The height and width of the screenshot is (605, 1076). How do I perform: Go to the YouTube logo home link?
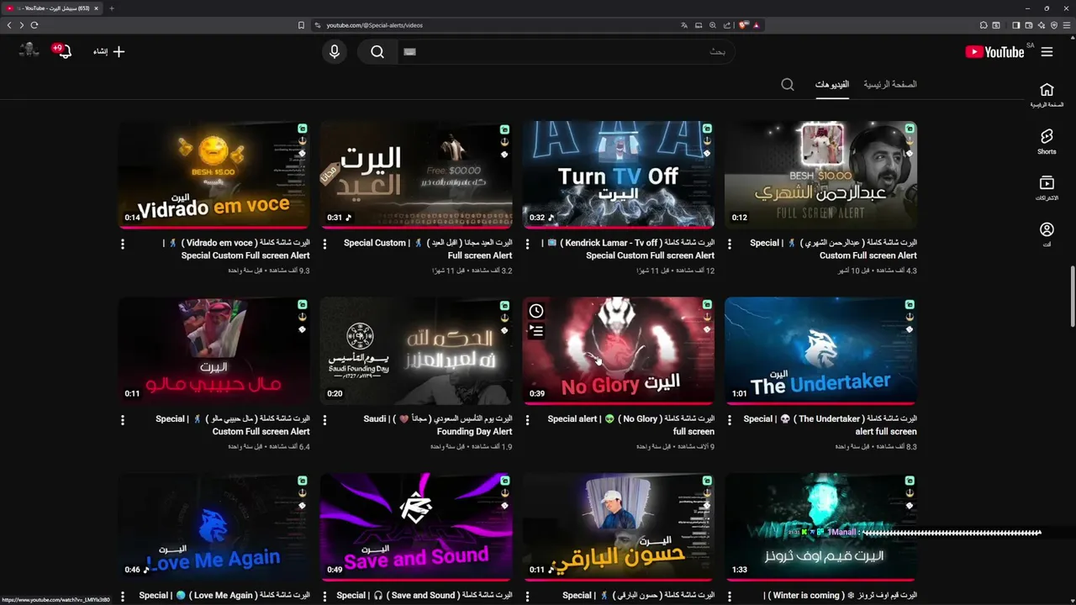coord(994,52)
